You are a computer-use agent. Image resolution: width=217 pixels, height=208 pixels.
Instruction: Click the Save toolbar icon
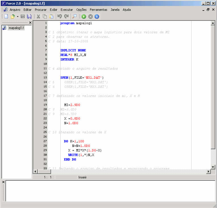(x=23, y=16)
